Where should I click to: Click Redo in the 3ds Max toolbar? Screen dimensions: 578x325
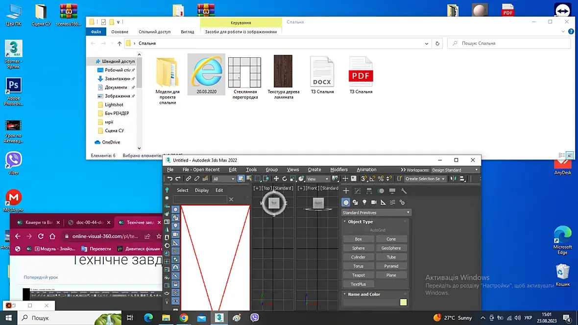(x=178, y=179)
